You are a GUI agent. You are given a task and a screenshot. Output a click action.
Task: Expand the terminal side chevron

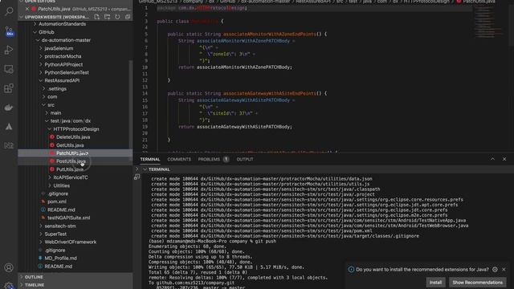pyautogui.click(x=137, y=169)
